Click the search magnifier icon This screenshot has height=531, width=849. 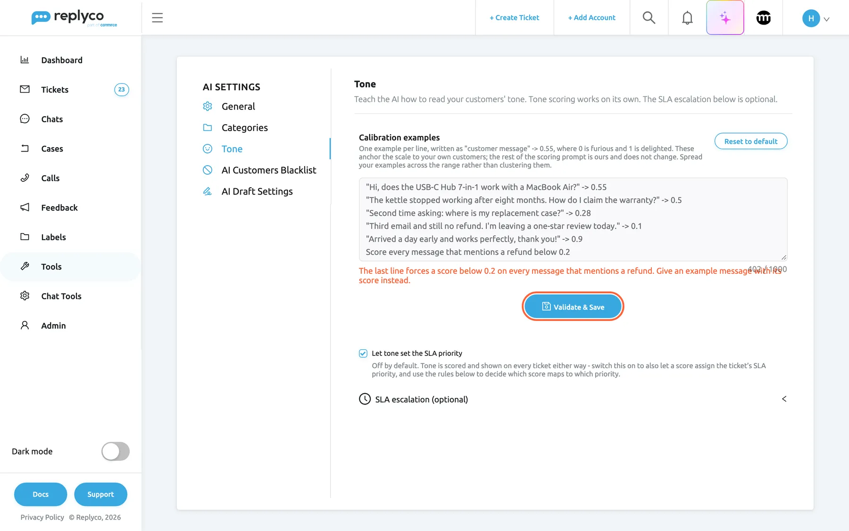tap(649, 17)
